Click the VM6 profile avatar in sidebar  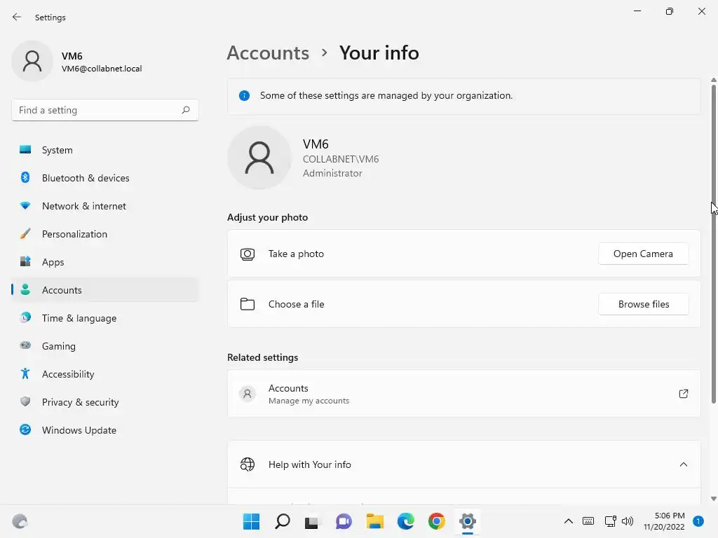(32, 61)
